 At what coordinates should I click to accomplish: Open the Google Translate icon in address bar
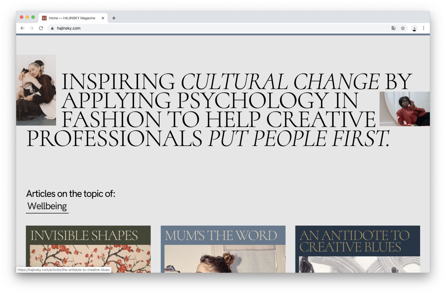(393, 28)
